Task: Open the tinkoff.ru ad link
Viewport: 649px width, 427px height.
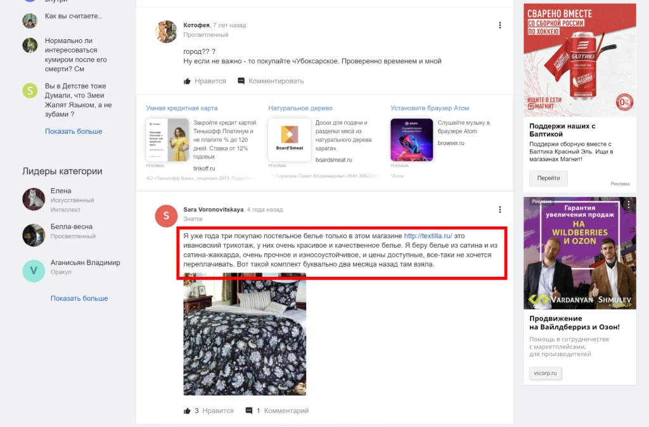Action: 204,169
